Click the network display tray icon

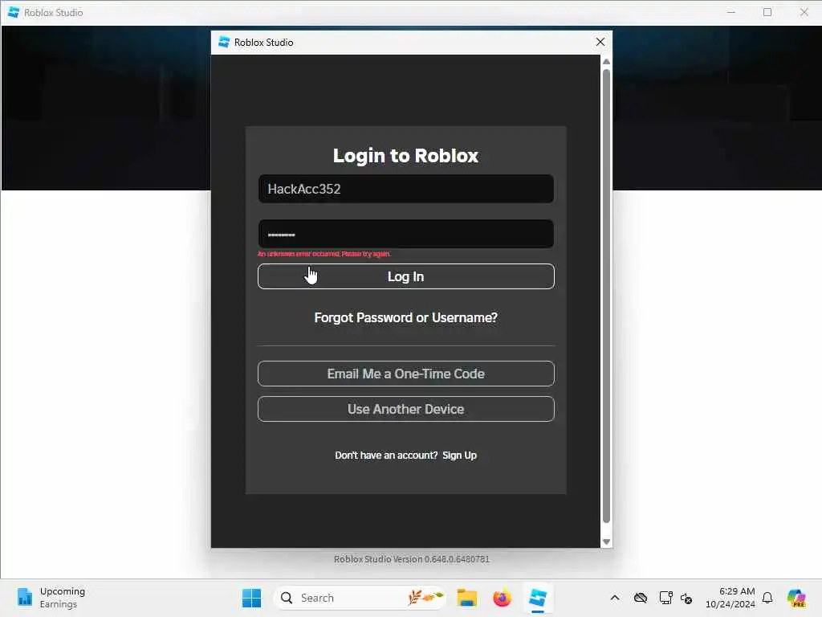665,598
